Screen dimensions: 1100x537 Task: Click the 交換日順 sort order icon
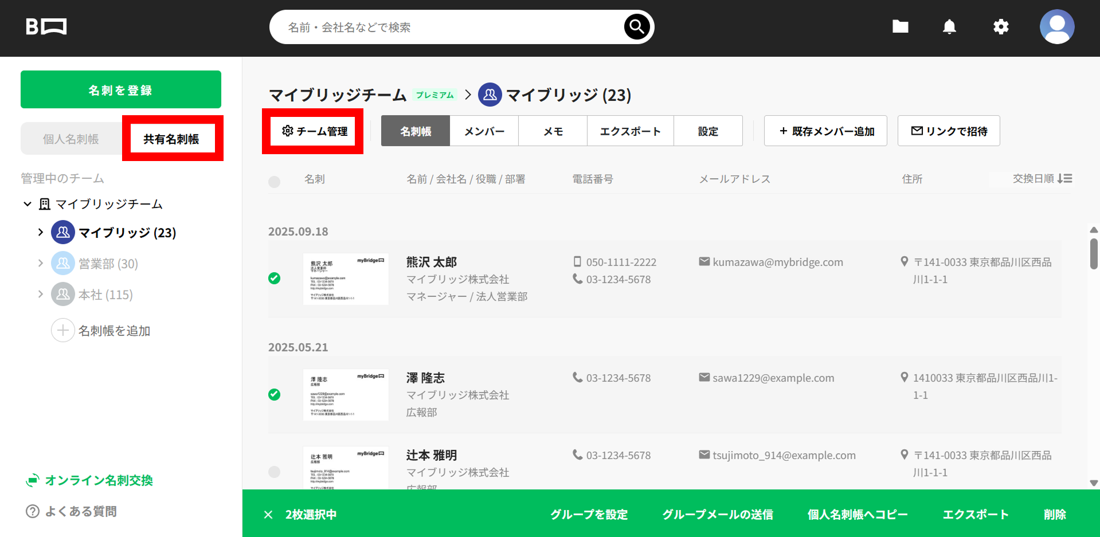[1065, 178]
